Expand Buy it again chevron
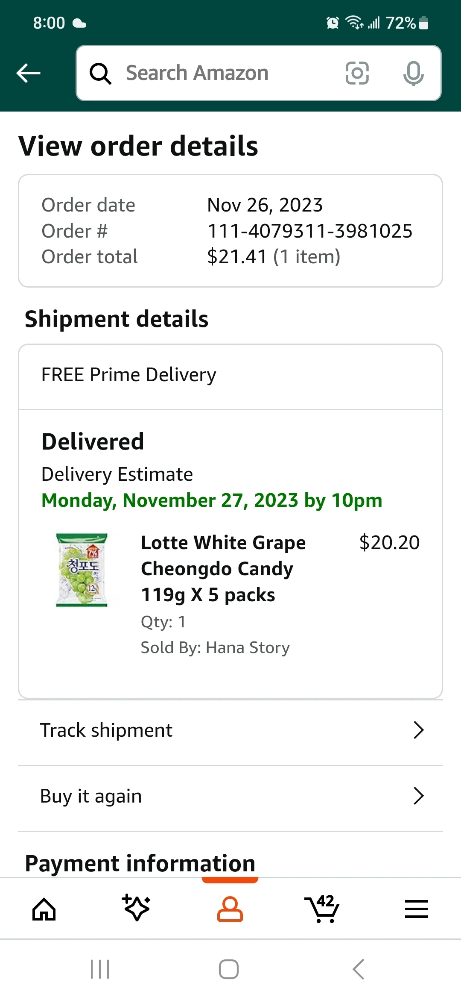 (418, 796)
